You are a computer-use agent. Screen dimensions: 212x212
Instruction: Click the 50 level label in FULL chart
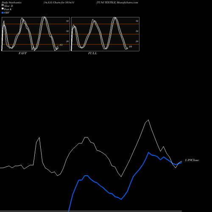tap(137, 31)
